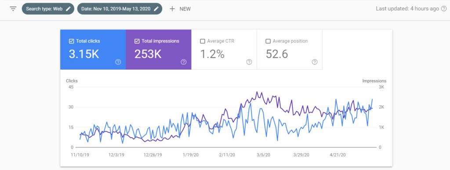
Task: Open help icon beside Last updated
Action: pos(444,9)
